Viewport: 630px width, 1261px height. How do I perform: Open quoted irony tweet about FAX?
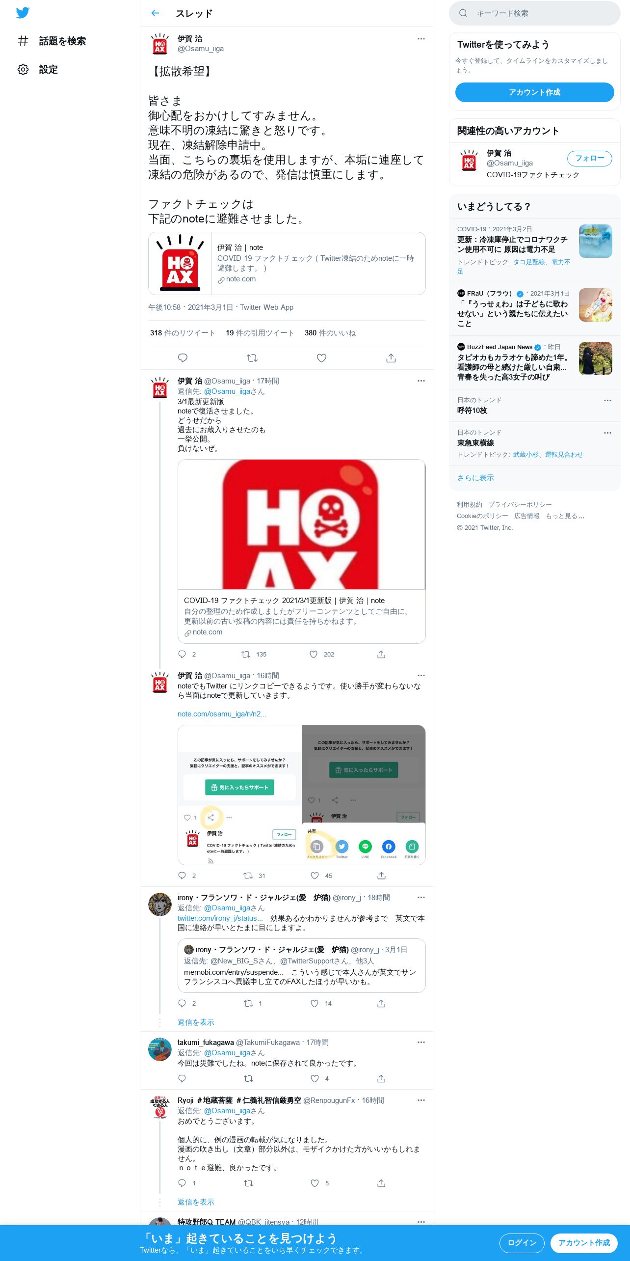pyautogui.click(x=301, y=965)
